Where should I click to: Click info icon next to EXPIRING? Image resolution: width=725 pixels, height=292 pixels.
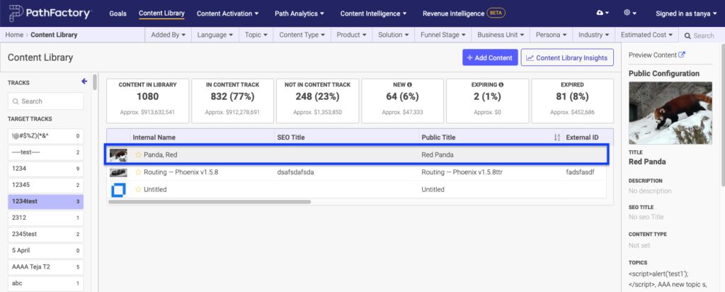click(501, 85)
